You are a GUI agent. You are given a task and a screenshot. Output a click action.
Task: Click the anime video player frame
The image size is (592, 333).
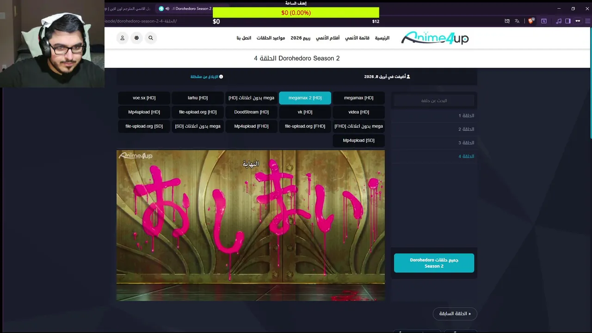(251, 225)
